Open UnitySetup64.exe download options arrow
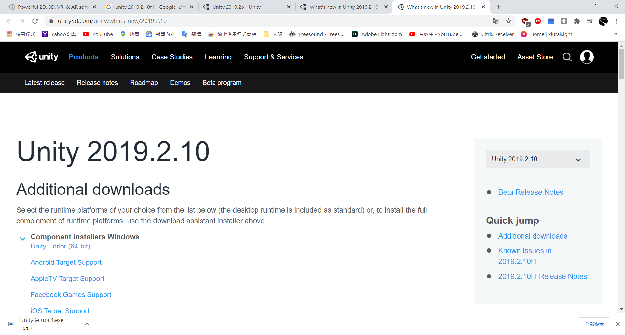Screen dimensions: 625x335 pos(87,324)
